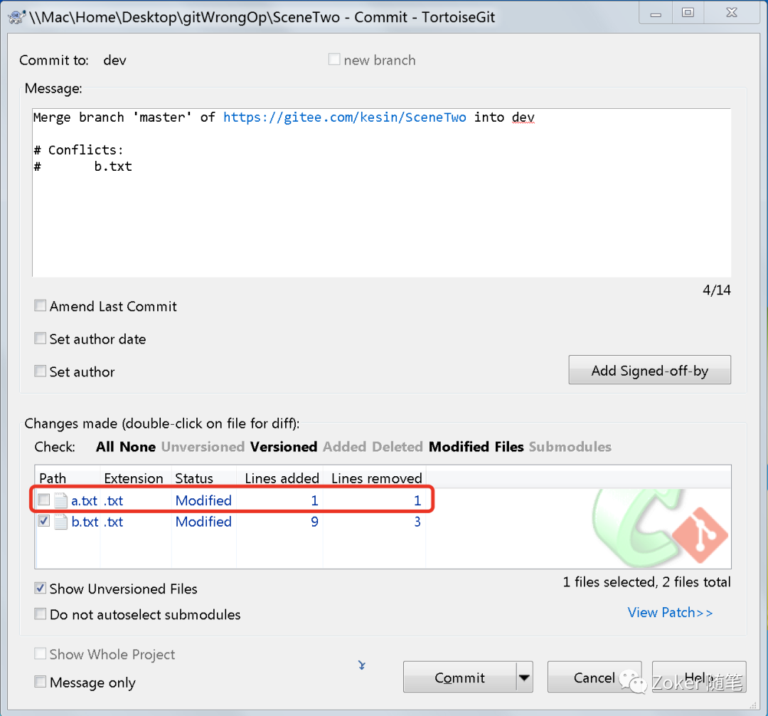Viewport: 768px width, 716px height.
Task: Sort by Lines removed column header
Action: click(375, 478)
